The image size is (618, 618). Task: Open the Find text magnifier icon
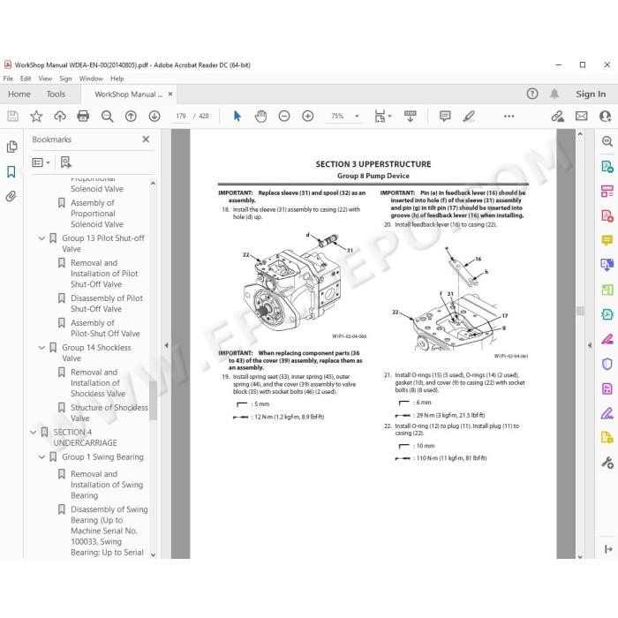click(x=107, y=116)
